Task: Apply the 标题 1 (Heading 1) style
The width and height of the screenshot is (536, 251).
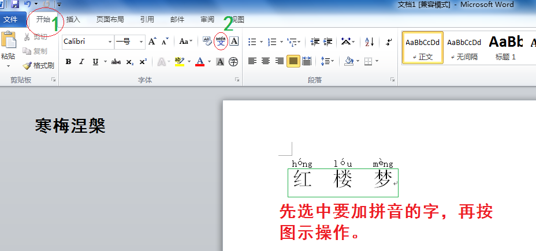Action: click(x=505, y=47)
